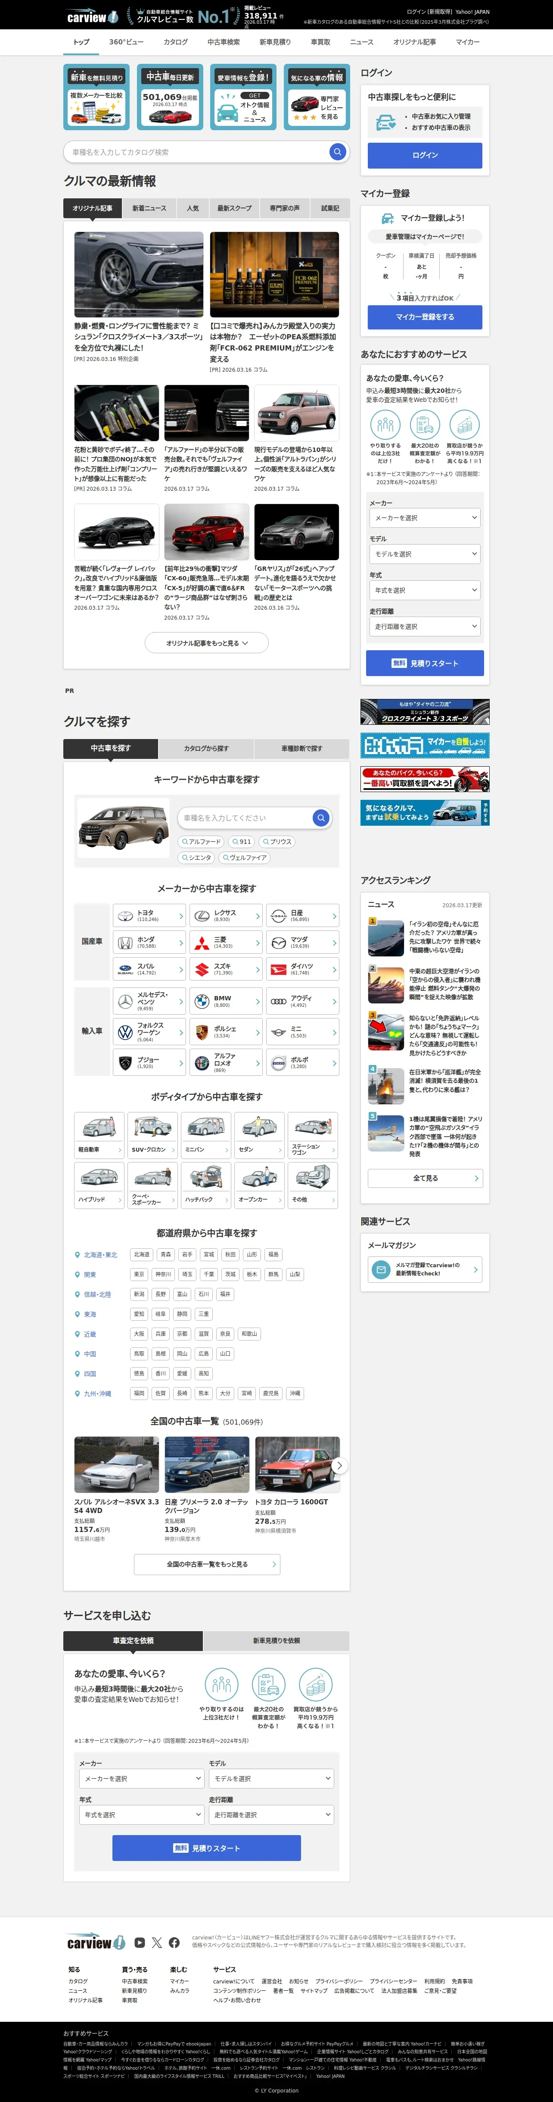Select the Suzuki maker logo

[x=202, y=969]
